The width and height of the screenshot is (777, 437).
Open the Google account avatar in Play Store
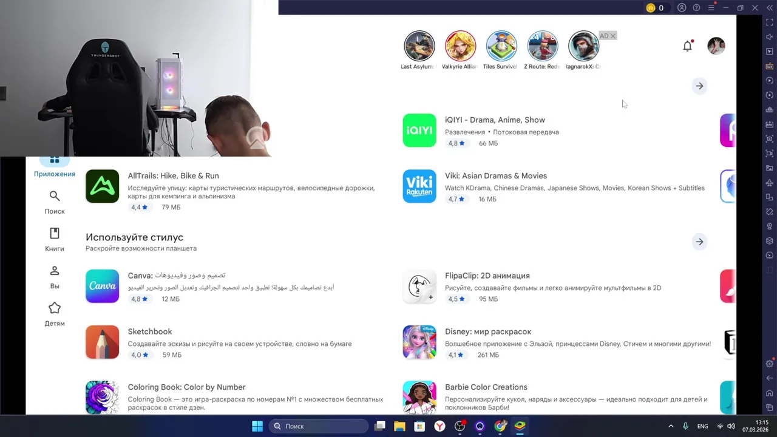tap(716, 46)
